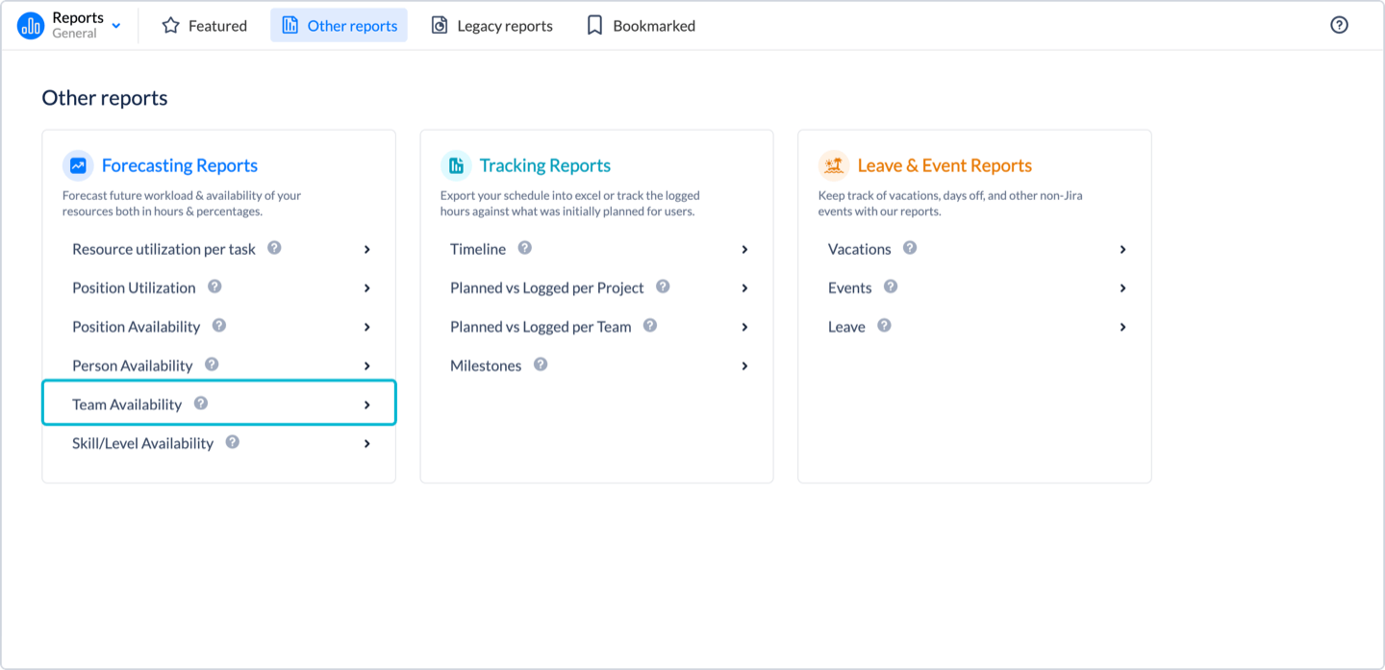Click the Leave & Event Reports palm icon
Viewport: 1385px width, 670px height.
pyautogui.click(x=833, y=165)
